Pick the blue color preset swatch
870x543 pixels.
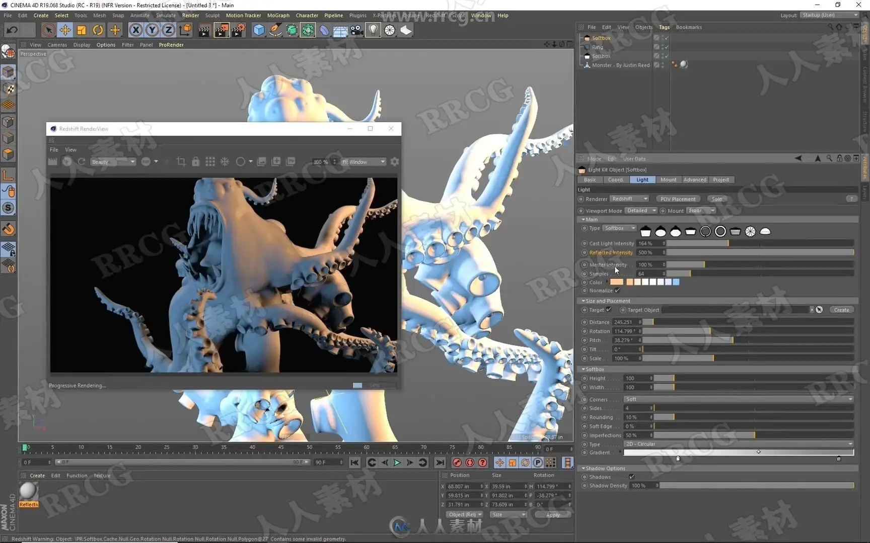(676, 283)
